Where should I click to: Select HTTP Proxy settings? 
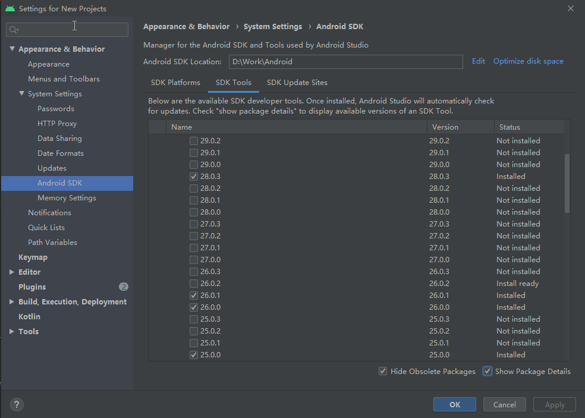(x=57, y=124)
